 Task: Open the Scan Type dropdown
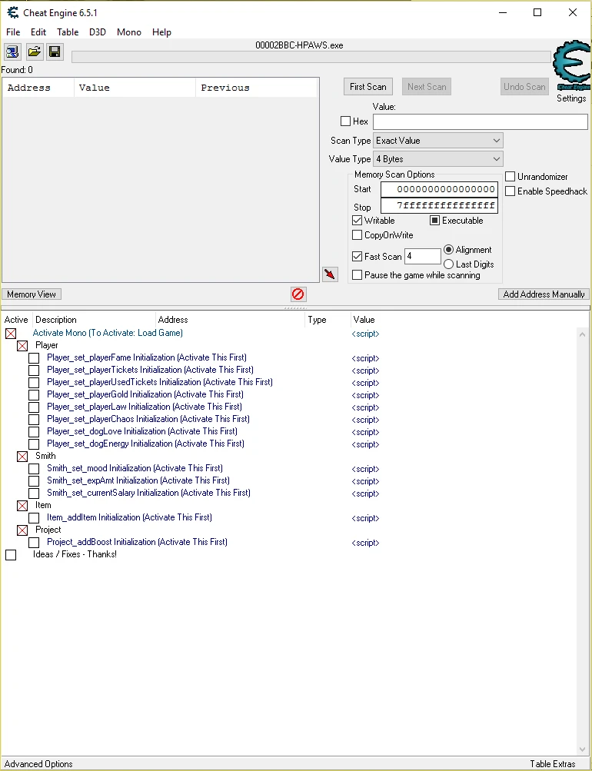click(x=437, y=141)
